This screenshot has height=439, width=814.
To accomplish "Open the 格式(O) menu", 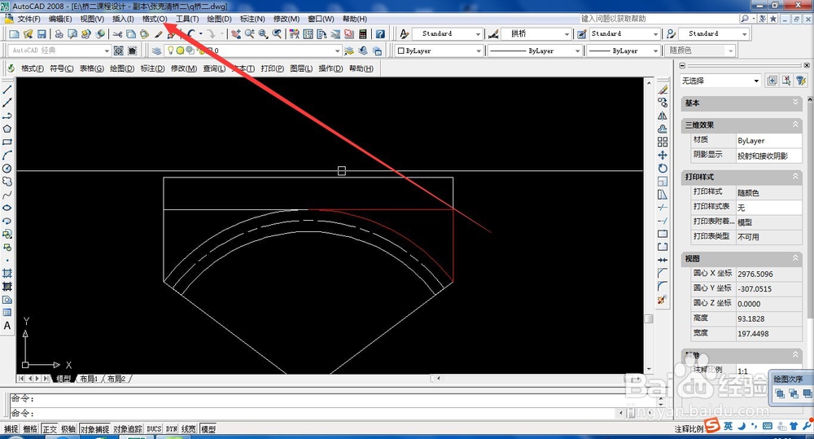I will 155,19.
